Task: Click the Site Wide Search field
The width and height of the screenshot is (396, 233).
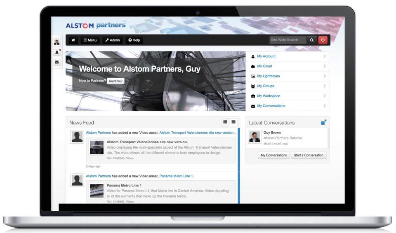Action: (288, 40)
